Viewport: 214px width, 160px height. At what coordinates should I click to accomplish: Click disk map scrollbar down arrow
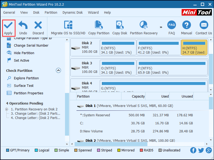pyautogui.click(x=211, y=90)
